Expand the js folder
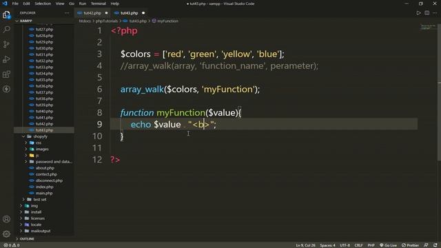The height and width of the screenshot is (248, 441). [26, 155]
